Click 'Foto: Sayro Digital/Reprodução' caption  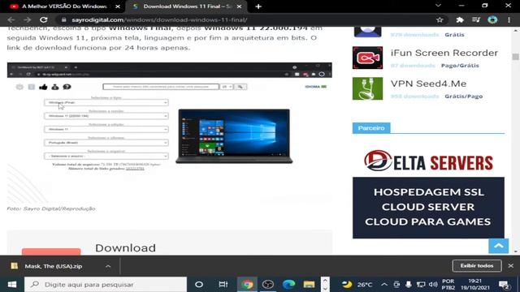point(51,208)
